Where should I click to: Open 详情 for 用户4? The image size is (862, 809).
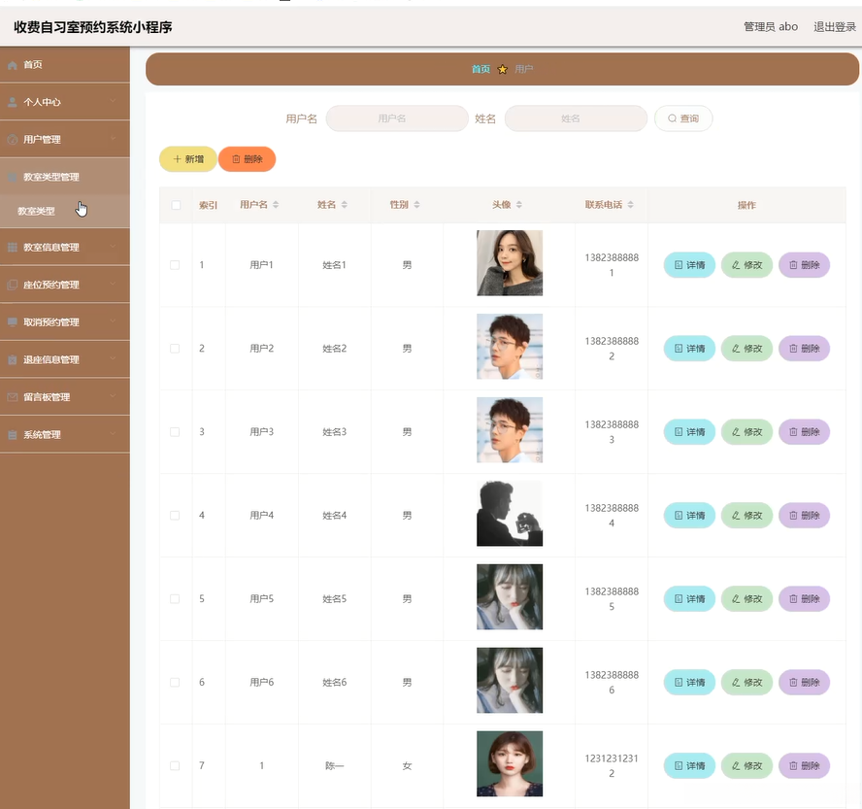(689, 516)
